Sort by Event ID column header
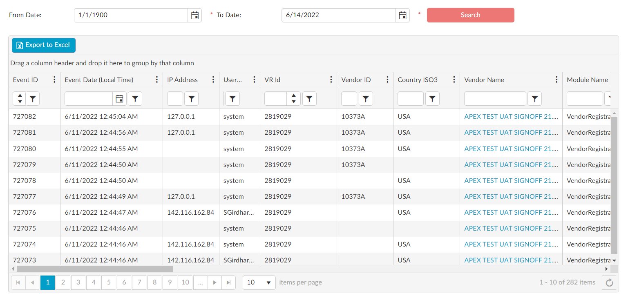This screenshot has width=628, height=300. tap(25, 80)
